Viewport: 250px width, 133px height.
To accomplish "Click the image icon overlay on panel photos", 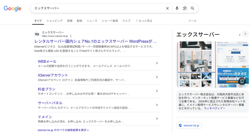I will 242,81.
